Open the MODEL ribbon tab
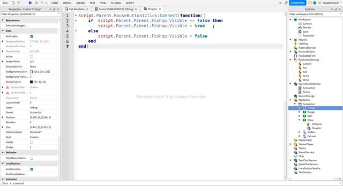 (67, 3)
